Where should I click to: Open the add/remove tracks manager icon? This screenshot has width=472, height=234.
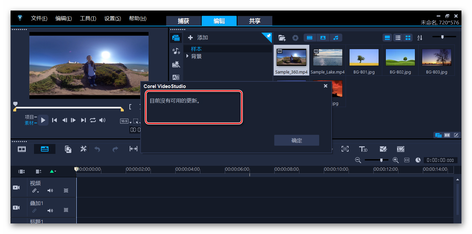point(39,171)
